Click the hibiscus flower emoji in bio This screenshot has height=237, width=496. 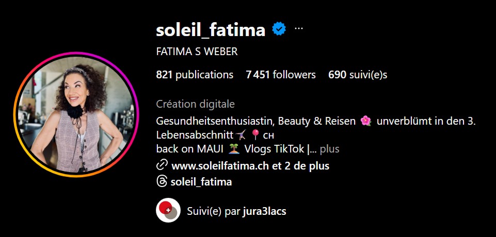point(365,121)
